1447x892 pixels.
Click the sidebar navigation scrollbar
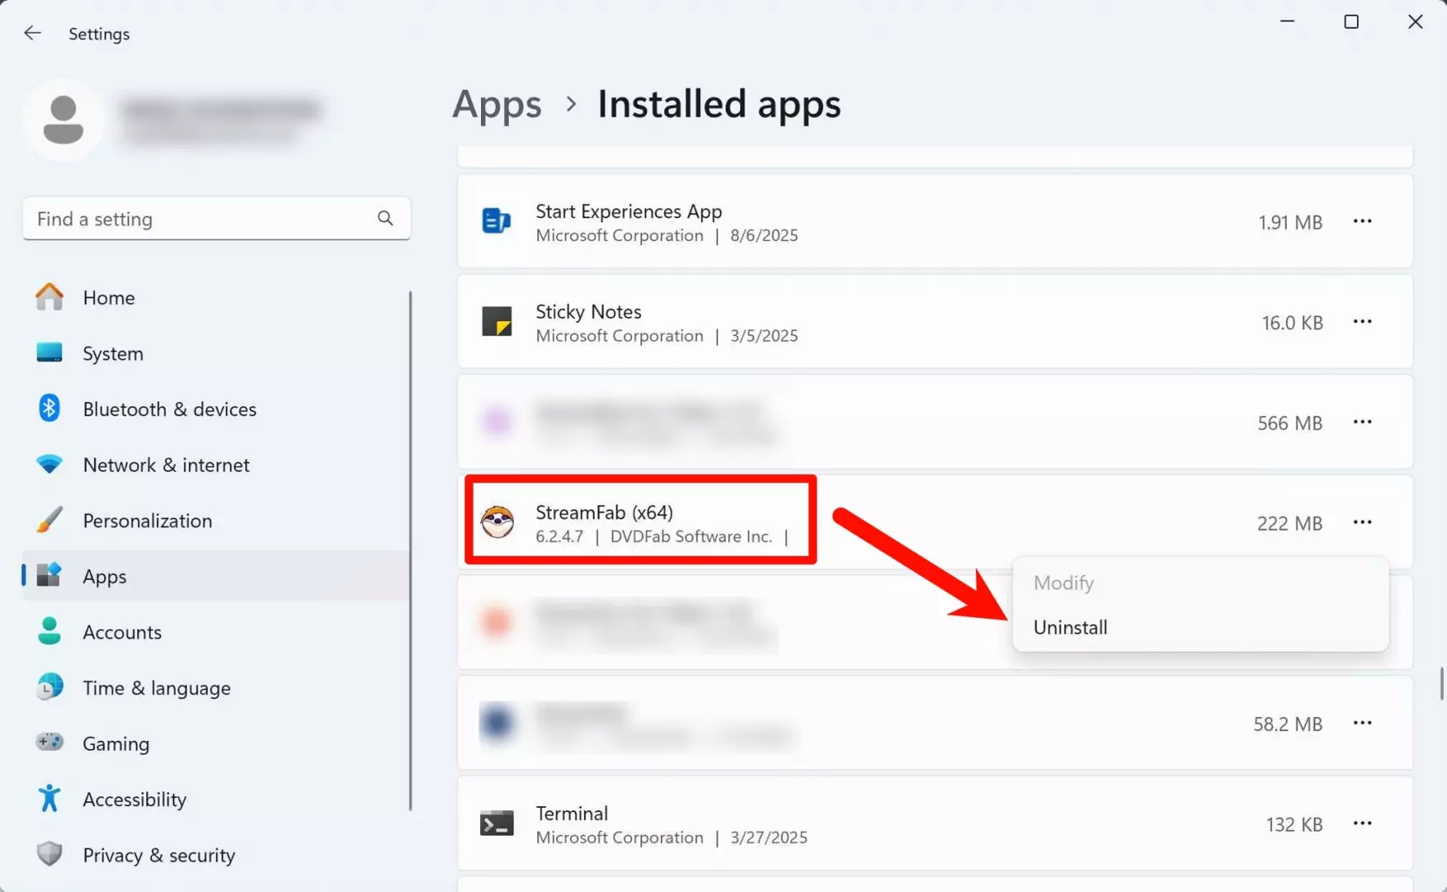(411, 551)
